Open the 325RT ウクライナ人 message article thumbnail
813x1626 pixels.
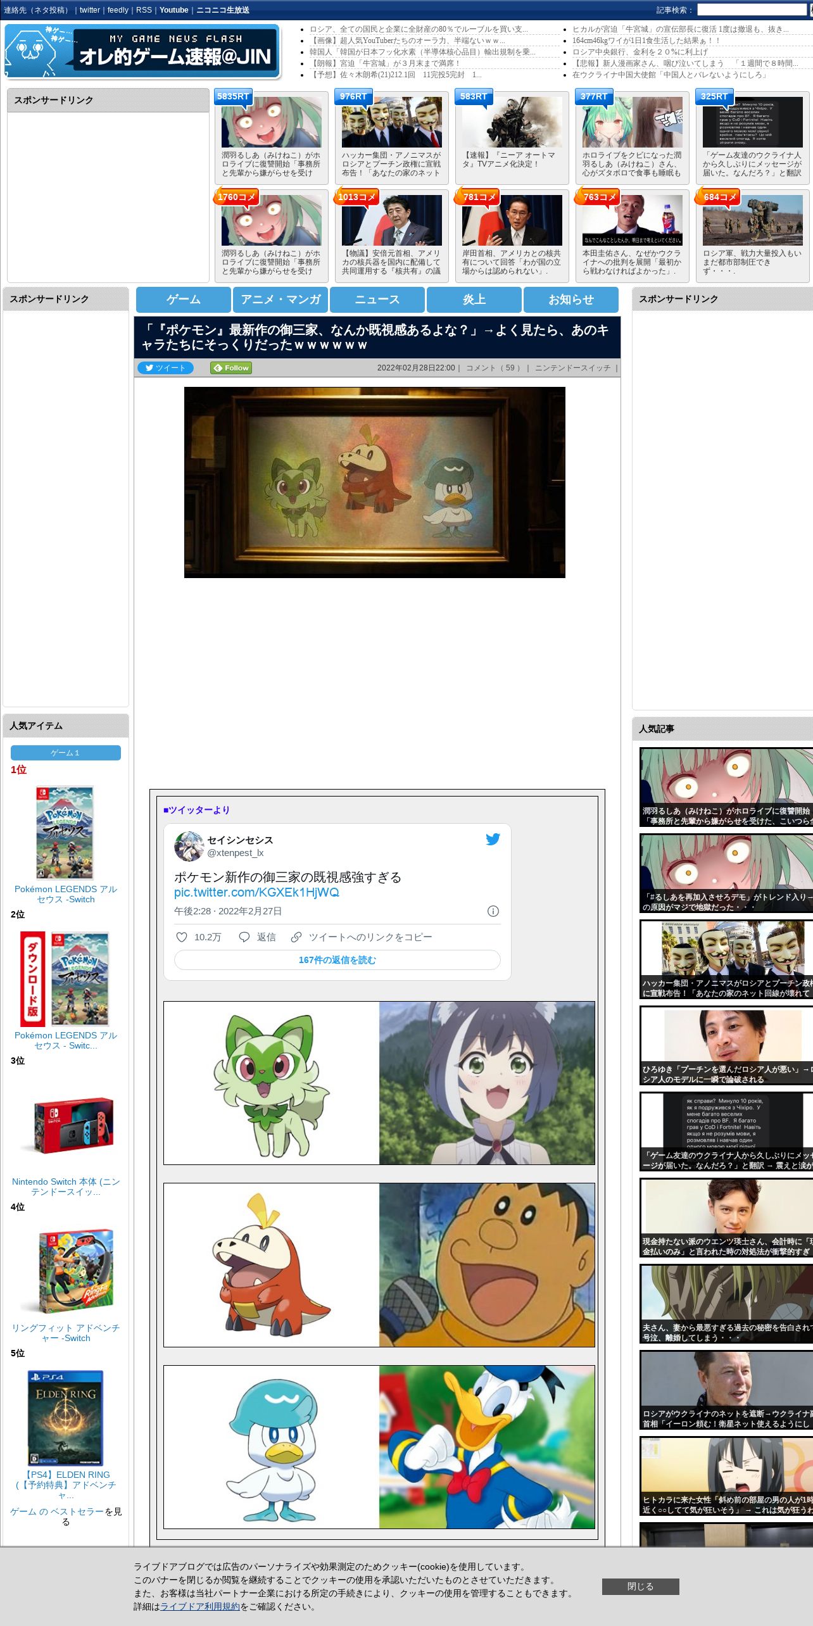coord(753,122)
